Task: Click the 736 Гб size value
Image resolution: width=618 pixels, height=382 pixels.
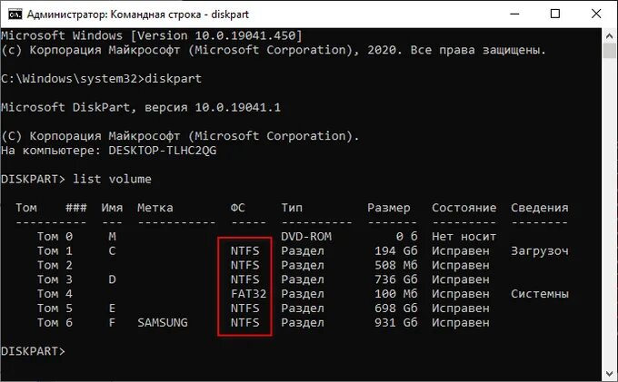Action: [396, 279]
